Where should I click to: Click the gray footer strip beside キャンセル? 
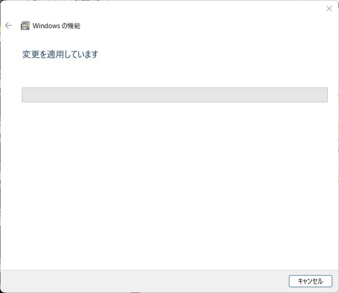142,281
